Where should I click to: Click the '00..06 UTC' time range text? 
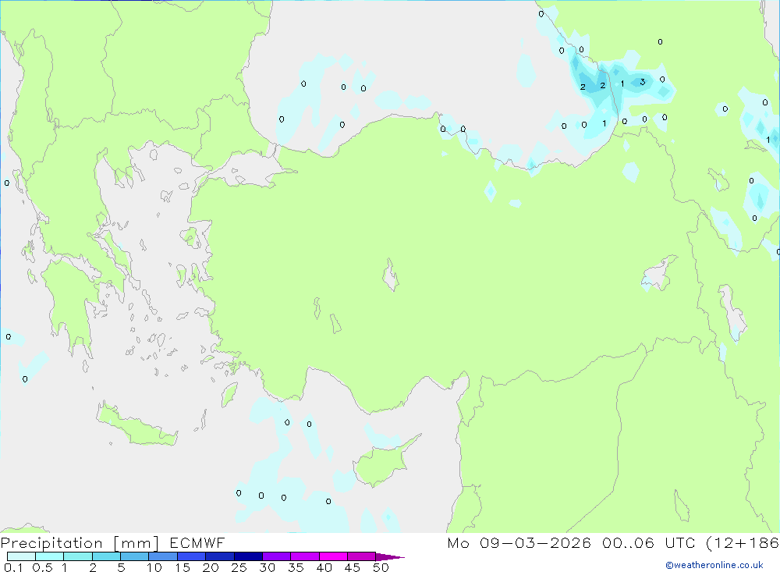648,542
